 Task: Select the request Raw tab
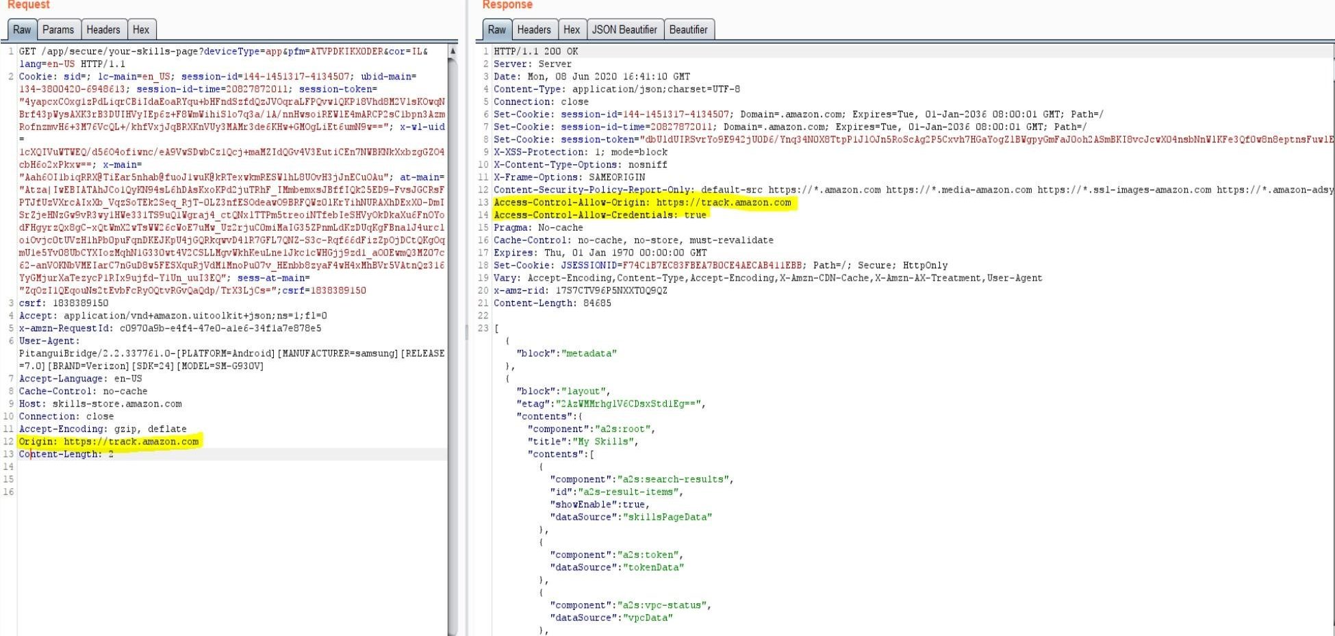pyautogui.click(x=22, y=29)
